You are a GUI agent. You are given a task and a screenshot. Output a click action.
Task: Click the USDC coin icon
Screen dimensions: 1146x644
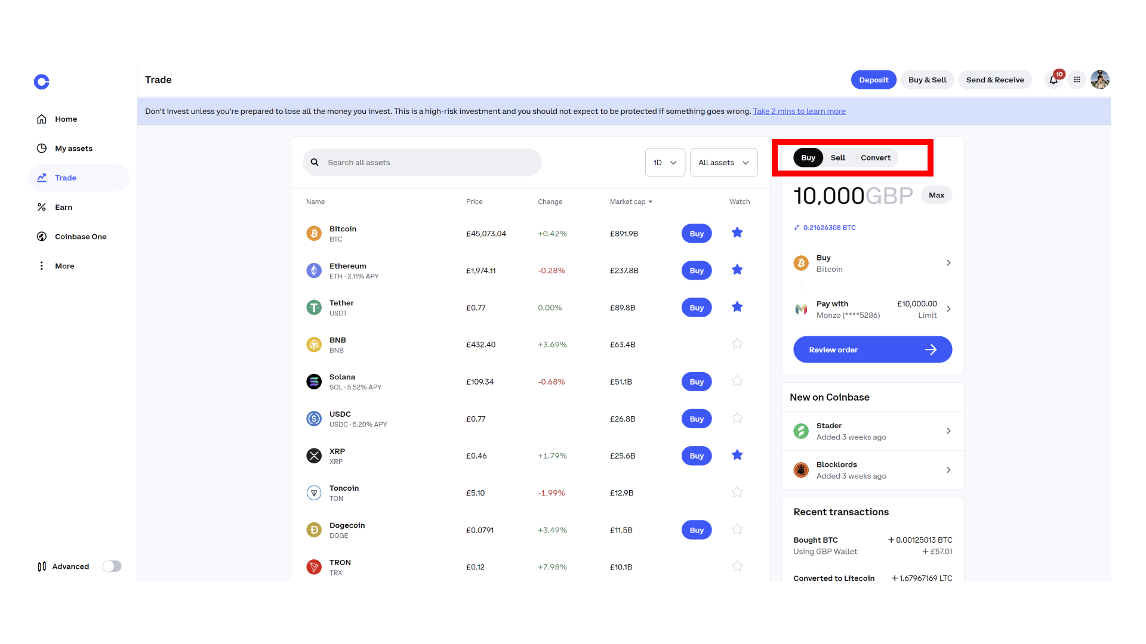click(x=314, y=419)
